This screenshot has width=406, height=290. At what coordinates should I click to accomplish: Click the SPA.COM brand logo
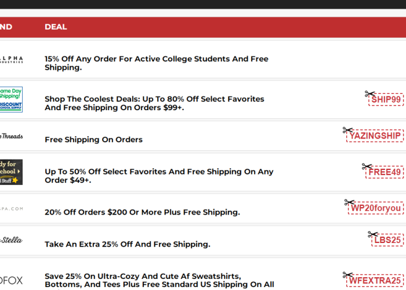point(11,209)
